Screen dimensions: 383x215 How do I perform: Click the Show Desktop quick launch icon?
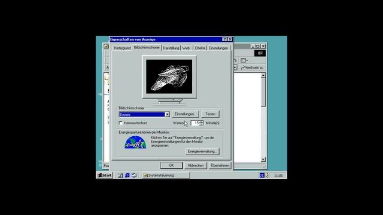click(120, 175)
